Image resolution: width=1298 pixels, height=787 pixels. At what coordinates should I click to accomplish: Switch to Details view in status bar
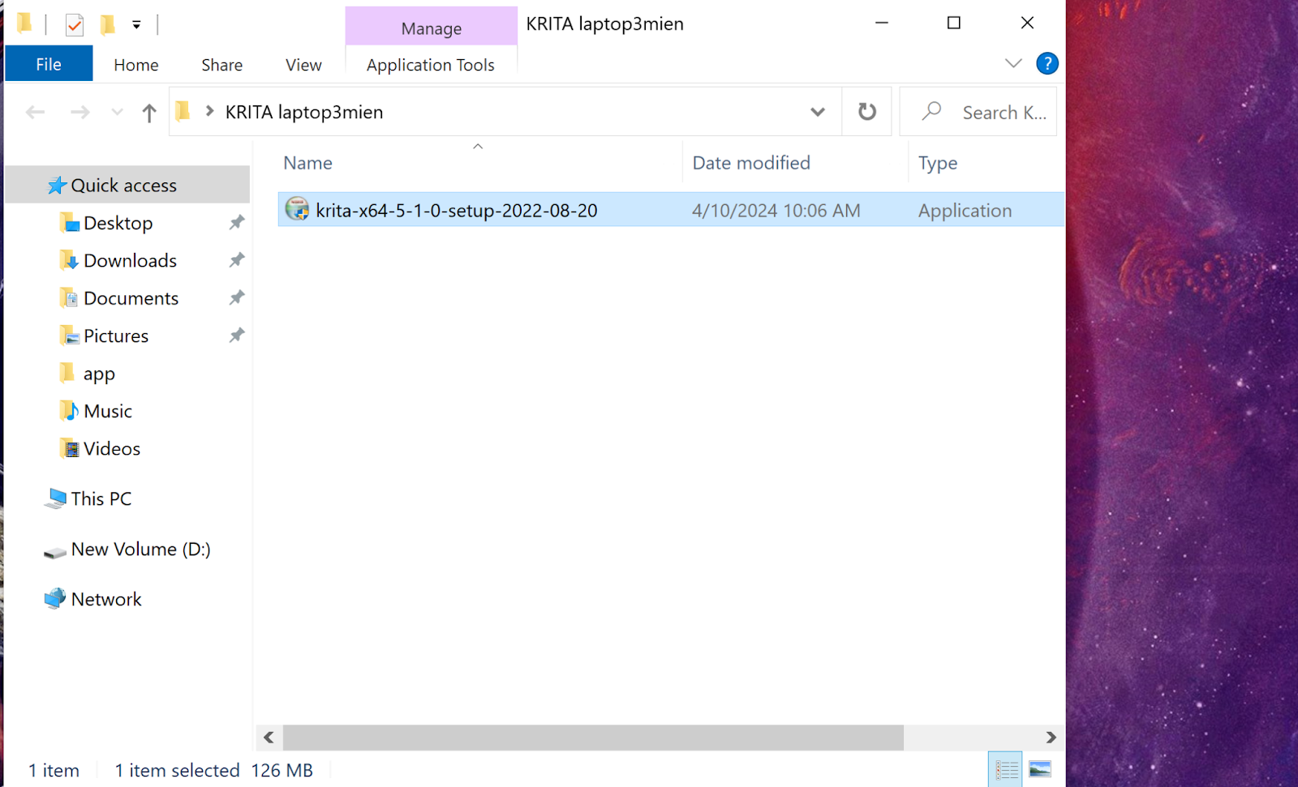[1006, 769]
